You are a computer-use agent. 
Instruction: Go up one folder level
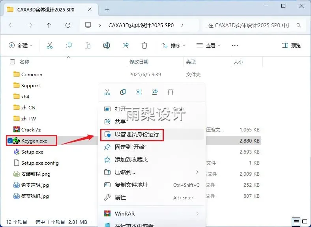49,25
